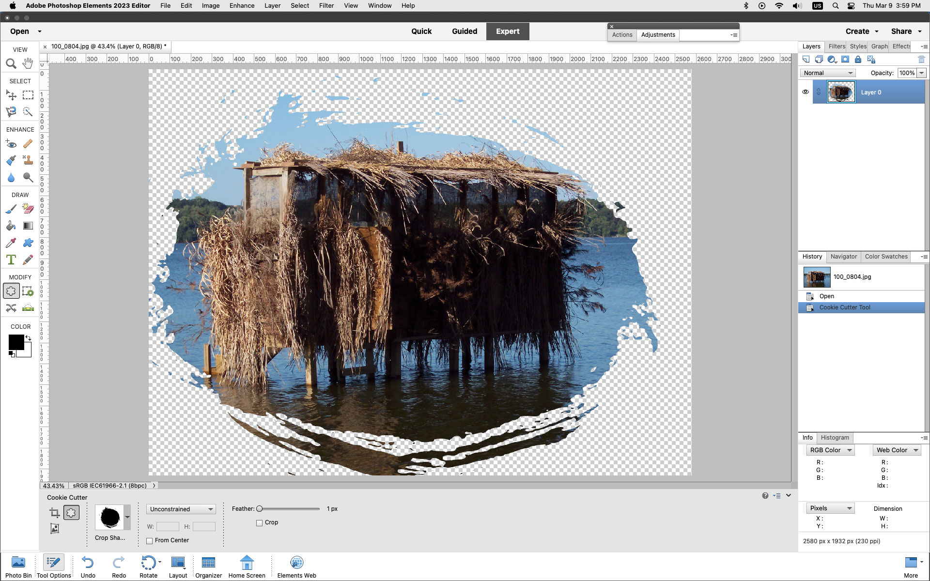The width and height of the screenshot is (930, 581).
Task: Select the Quick Selection tool
Action: pos(28,112)
